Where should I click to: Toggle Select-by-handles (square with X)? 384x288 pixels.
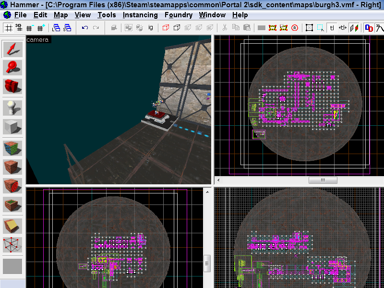[309, 28]
